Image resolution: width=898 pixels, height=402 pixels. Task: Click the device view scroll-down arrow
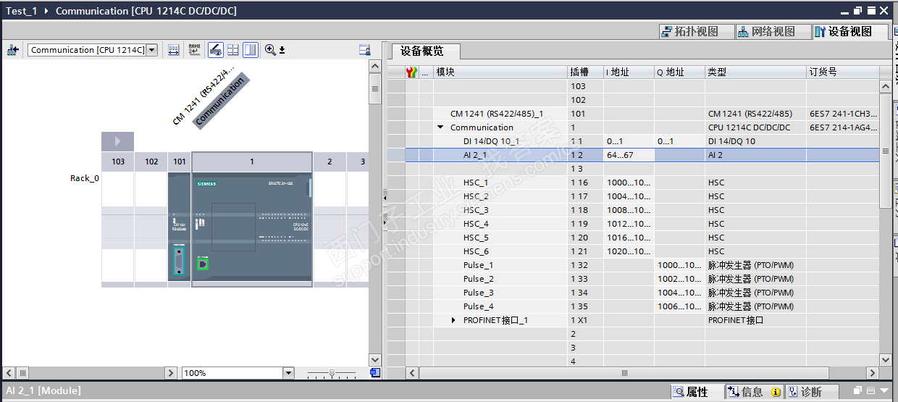tap(375, 359)
